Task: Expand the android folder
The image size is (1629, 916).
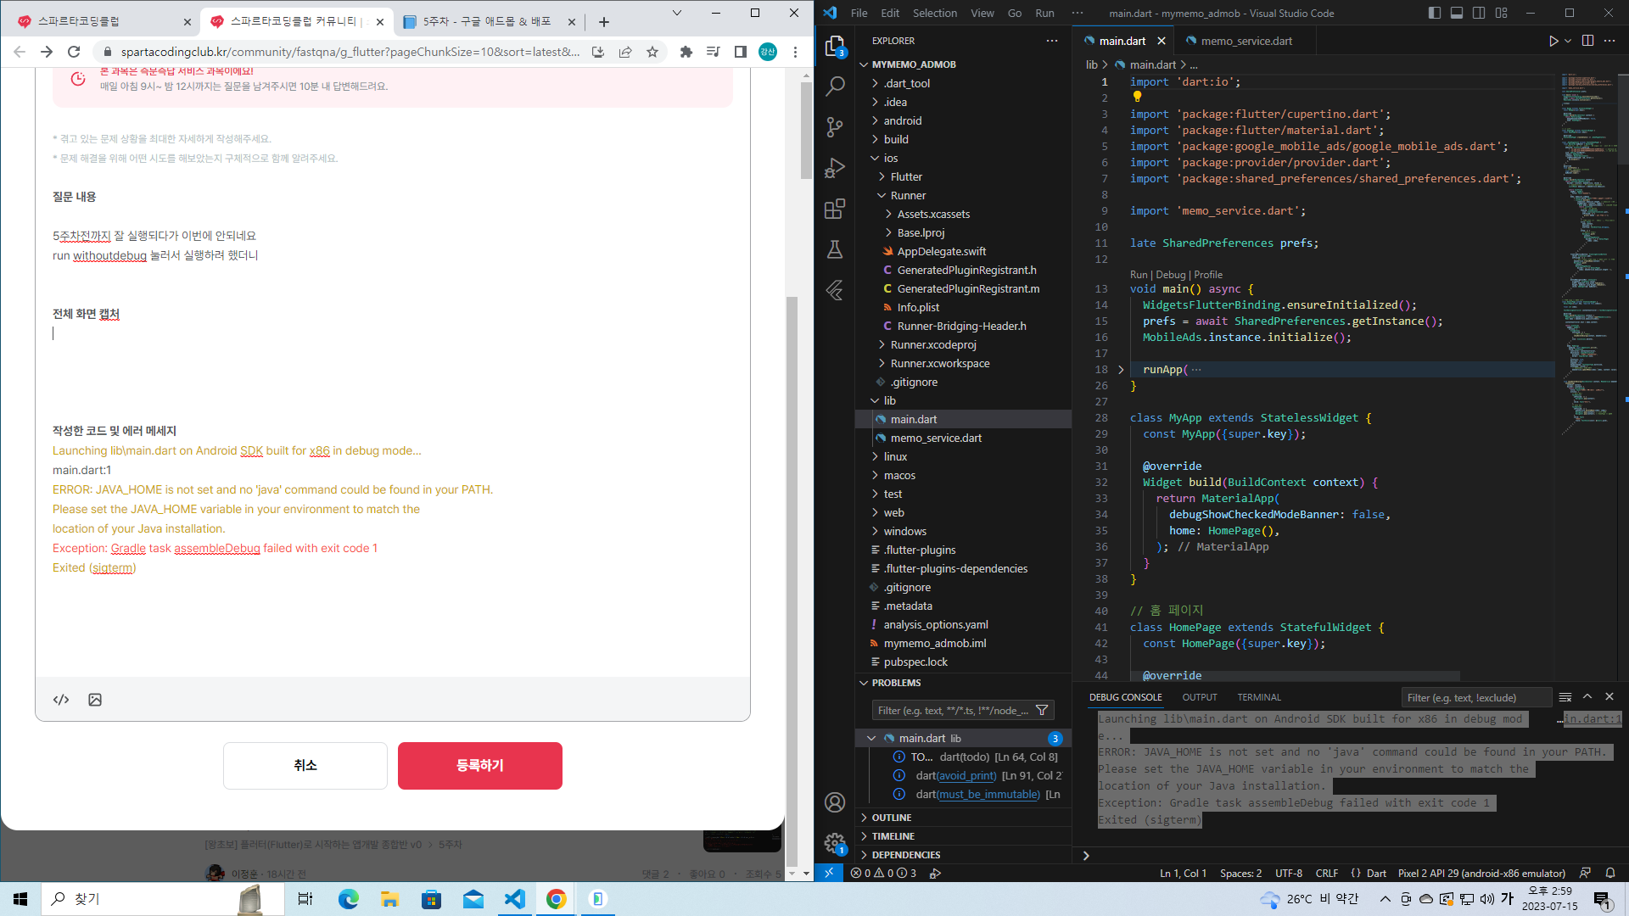Action: pyautogui.click(x=903, y=120)
